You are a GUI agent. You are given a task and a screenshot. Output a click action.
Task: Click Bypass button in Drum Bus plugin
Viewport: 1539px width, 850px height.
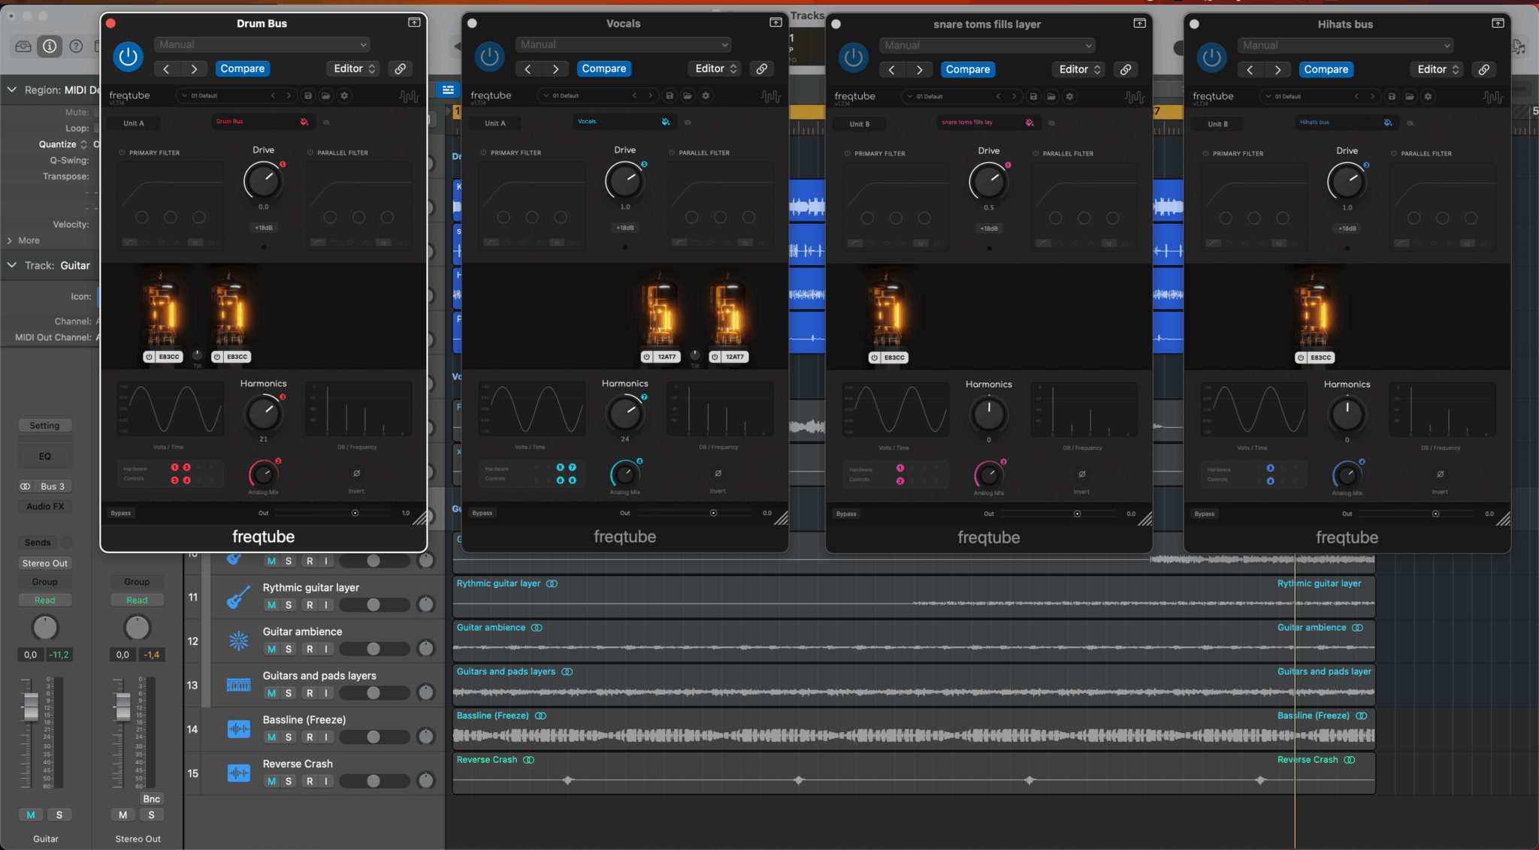tap(121, 513)
